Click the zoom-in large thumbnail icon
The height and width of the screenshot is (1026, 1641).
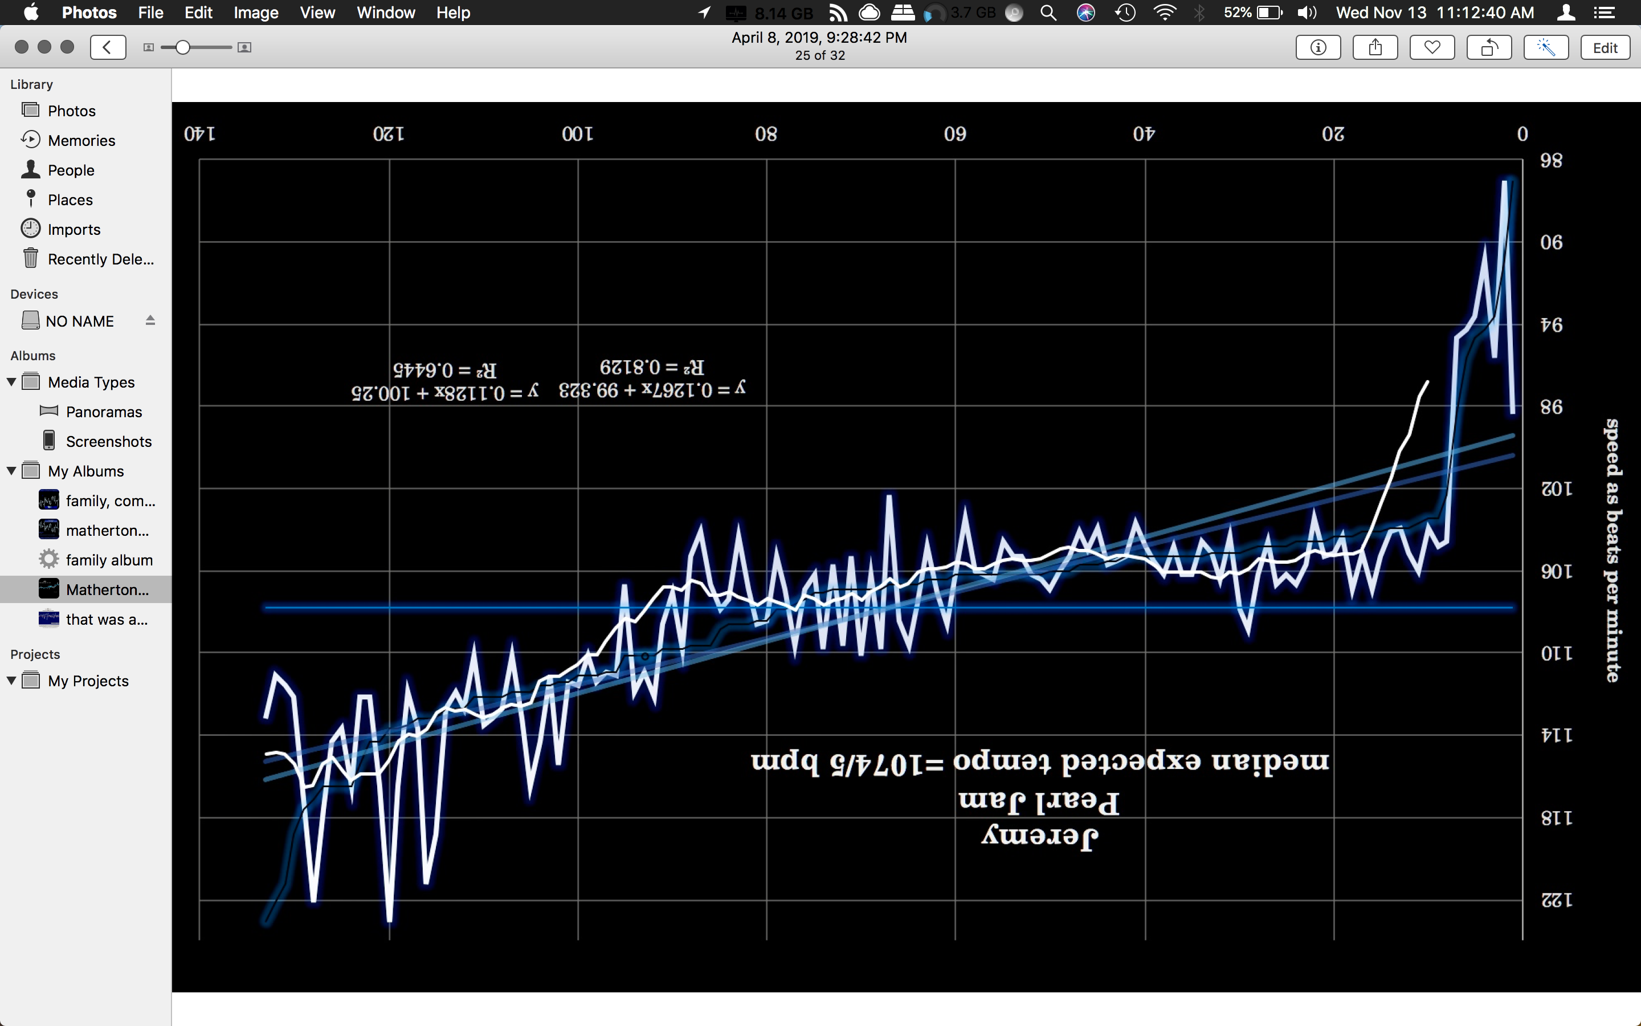(245, 47)
